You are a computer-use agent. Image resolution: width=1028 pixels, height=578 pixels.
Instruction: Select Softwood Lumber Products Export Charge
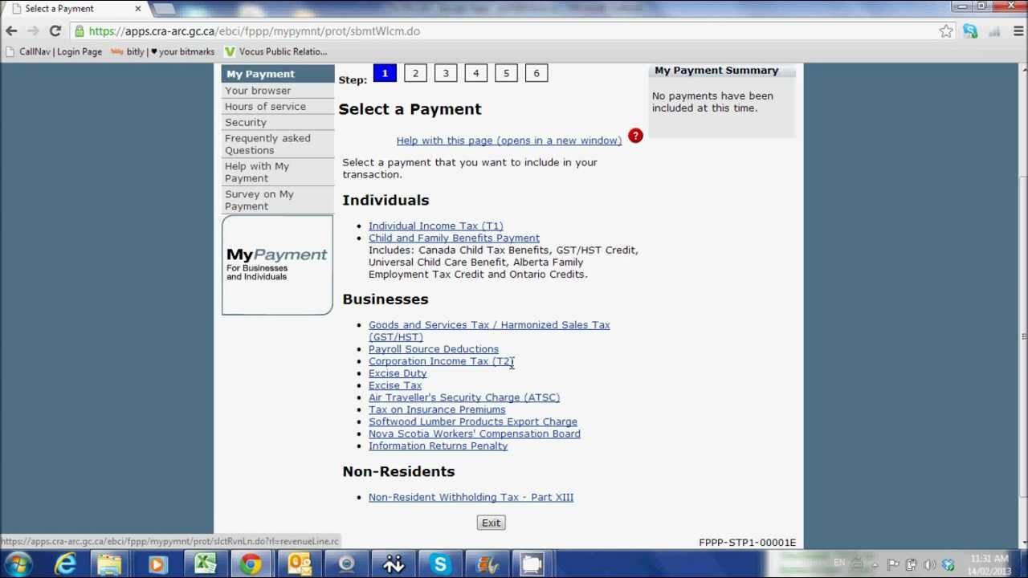[473, 421]
